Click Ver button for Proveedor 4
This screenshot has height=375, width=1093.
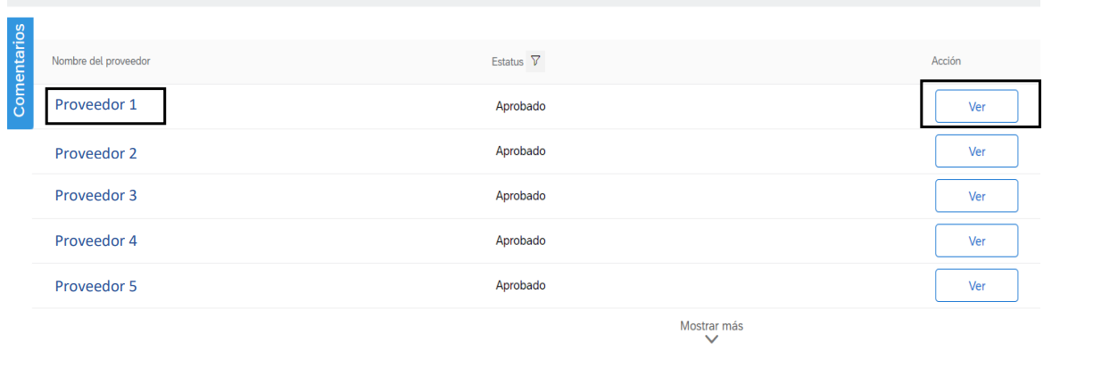point(976,240)
